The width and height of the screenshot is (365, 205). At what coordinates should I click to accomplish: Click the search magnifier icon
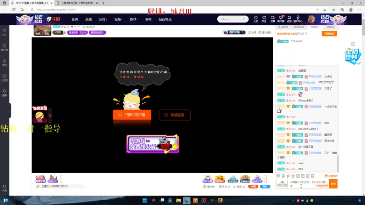[x=244, y=19]
